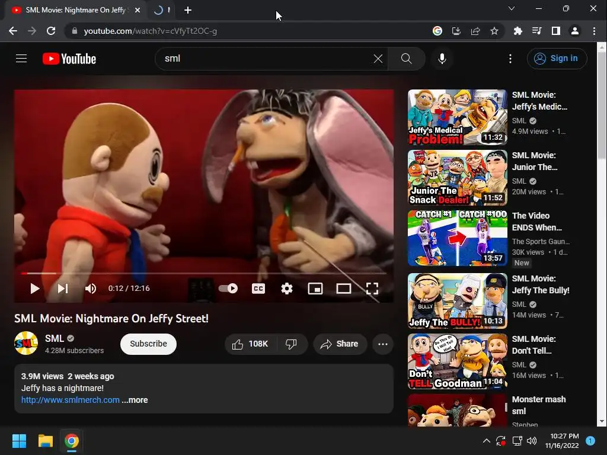Open the YouTube guide hamburger menu

[x=21, y=59]
